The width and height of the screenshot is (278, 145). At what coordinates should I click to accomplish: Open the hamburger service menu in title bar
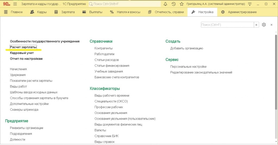point(15,4)
